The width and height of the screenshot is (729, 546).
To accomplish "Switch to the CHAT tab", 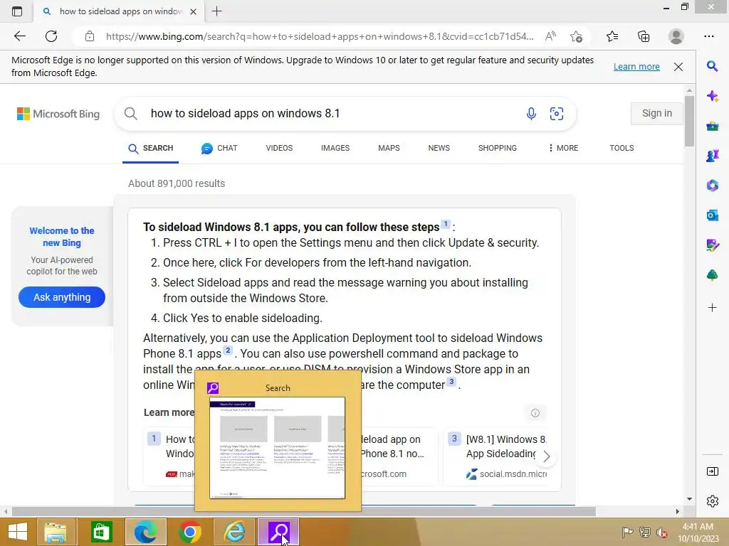I will pos(219,148).
